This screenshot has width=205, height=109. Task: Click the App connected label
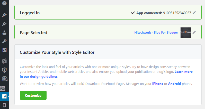[x=149, y=13]
